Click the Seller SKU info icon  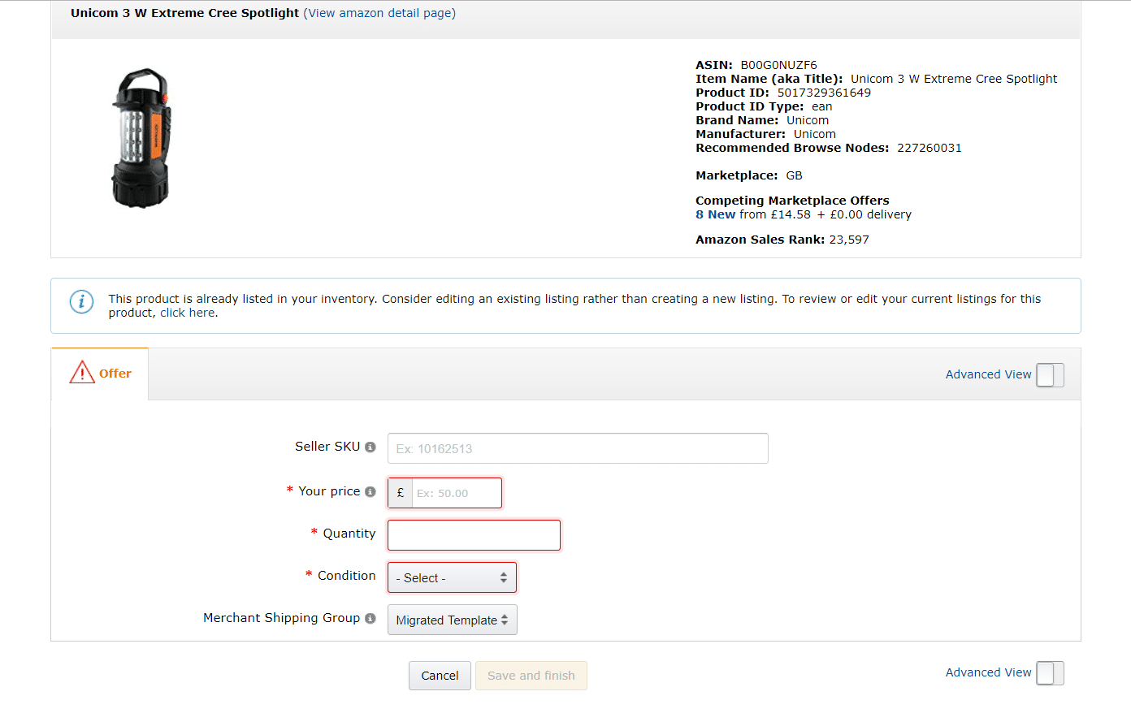point(370,447)
